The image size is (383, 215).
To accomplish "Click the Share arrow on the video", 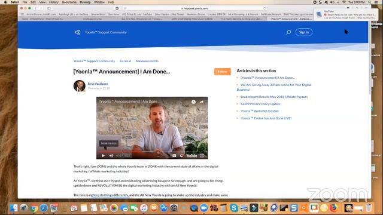I will [x=202, y=102].
